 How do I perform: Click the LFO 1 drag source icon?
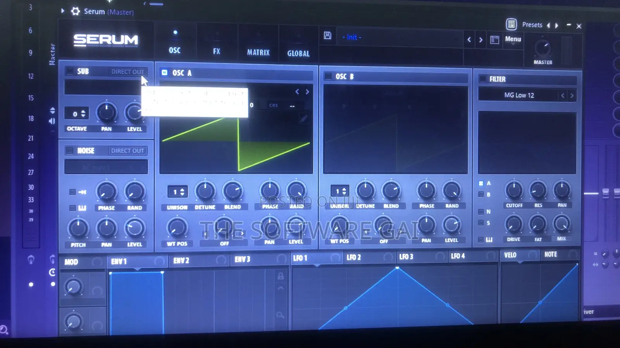coord(335,257)
